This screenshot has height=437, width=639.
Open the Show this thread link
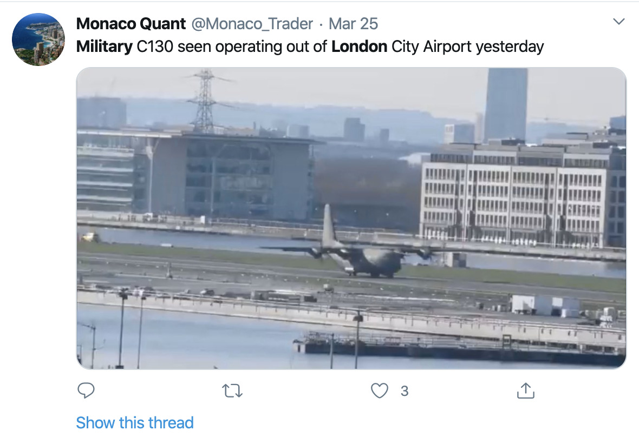(x=135, y=422)
